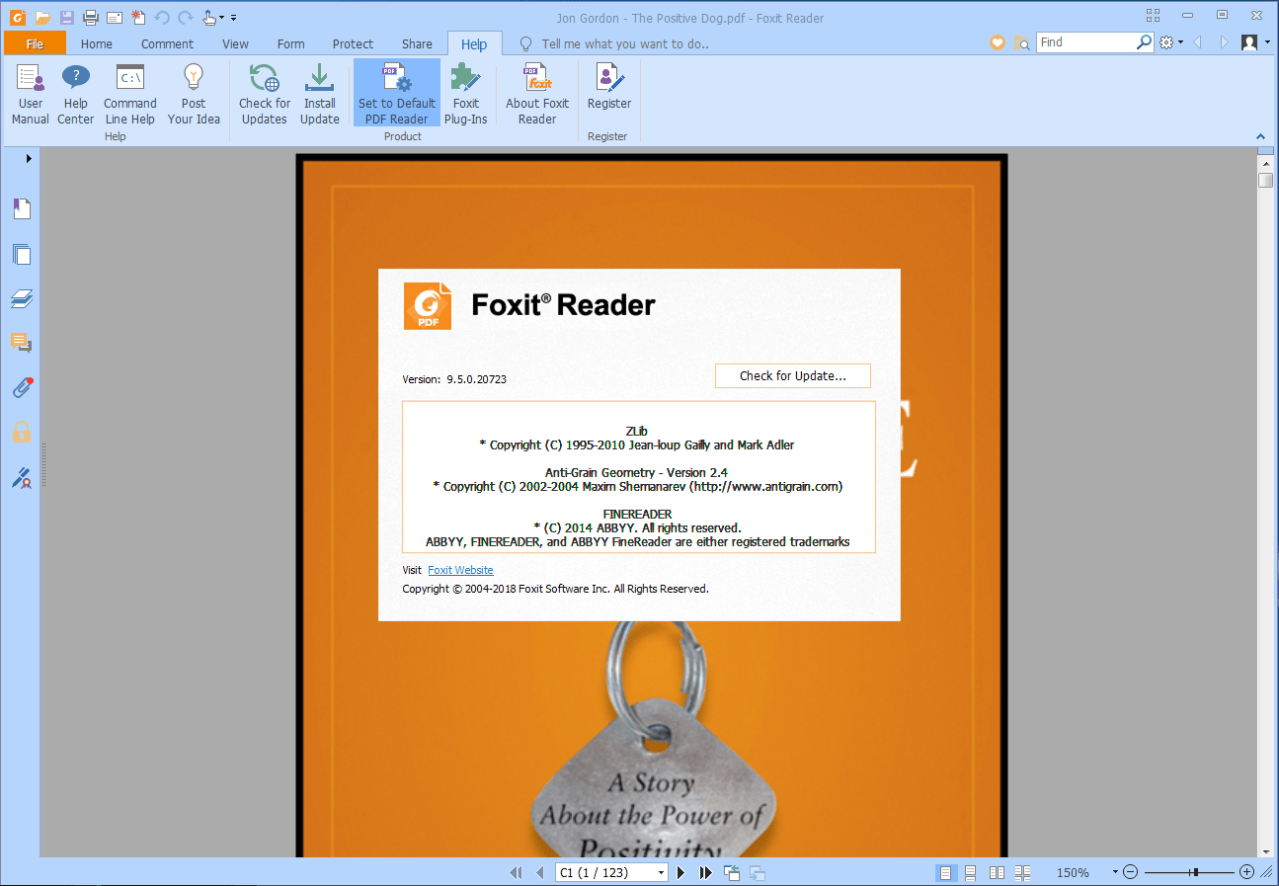Open Customize Quick Access Toolbar dropdown

pyautogui.click(x=234, y=18)
